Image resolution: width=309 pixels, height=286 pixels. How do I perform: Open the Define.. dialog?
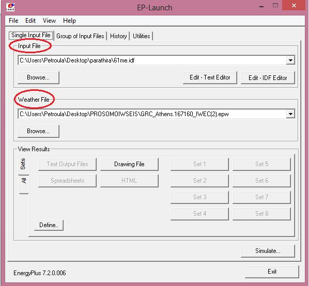[49, 225]
